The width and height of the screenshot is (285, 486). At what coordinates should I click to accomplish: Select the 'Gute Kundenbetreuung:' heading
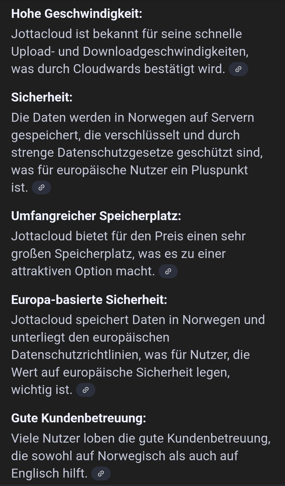click(x=79, y=418)
